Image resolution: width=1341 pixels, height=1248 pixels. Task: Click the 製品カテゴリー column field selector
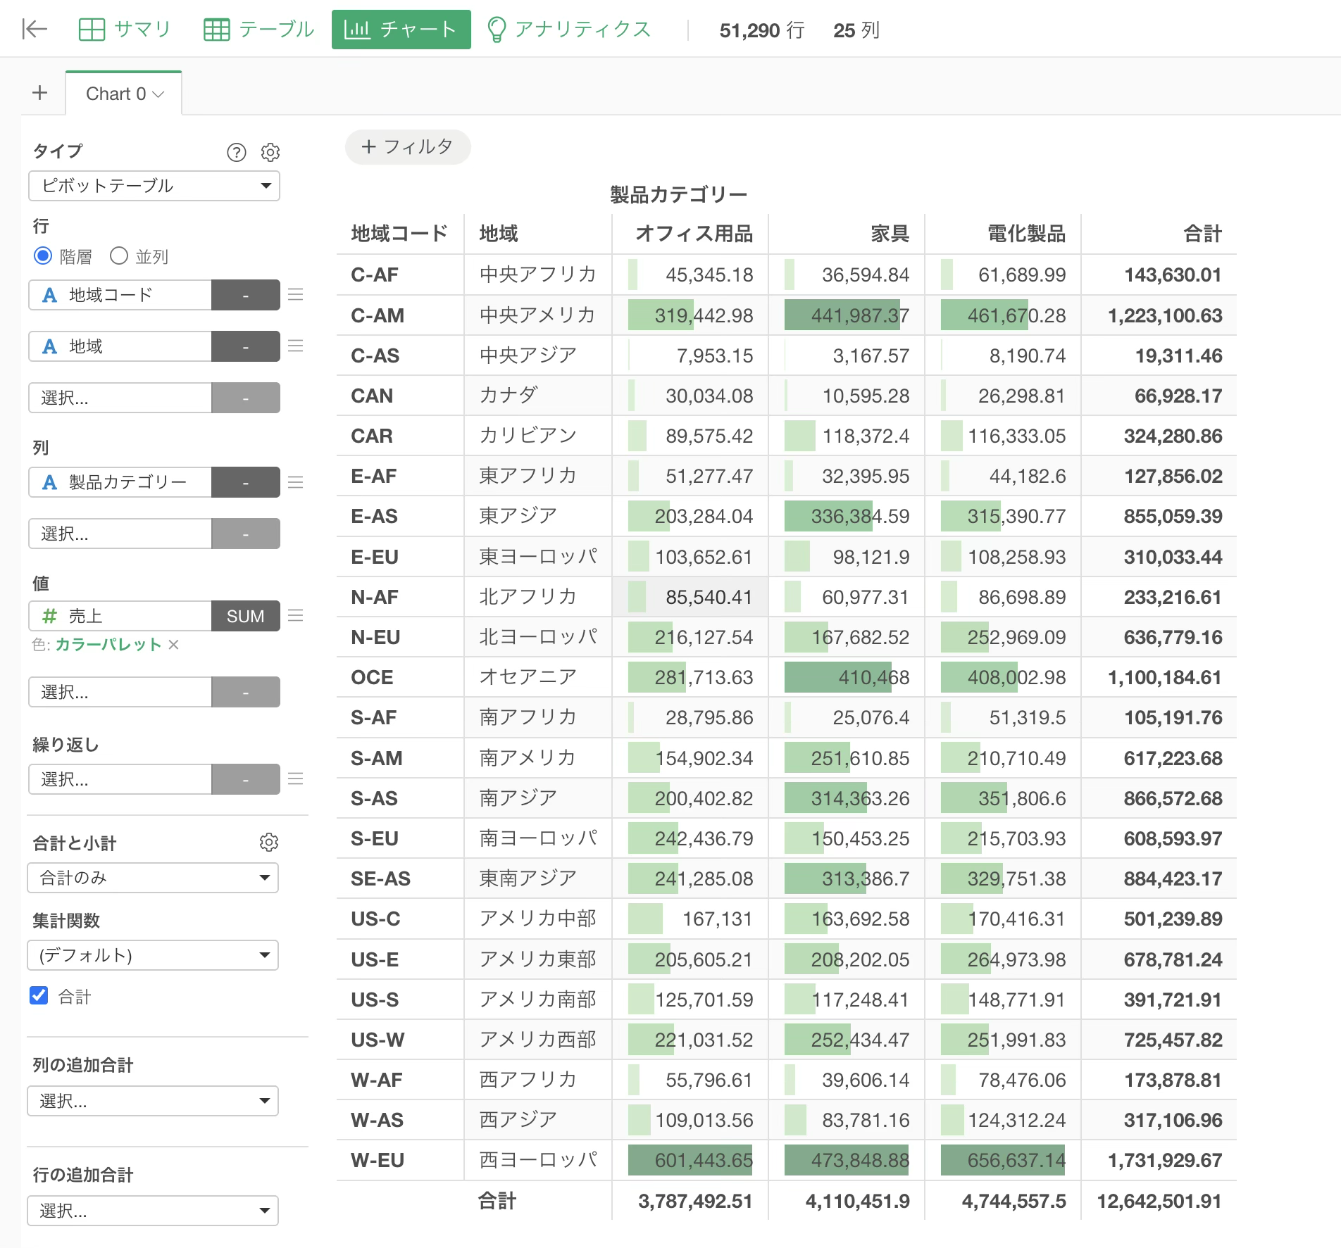pyautogui.click(x=120, y=482)
